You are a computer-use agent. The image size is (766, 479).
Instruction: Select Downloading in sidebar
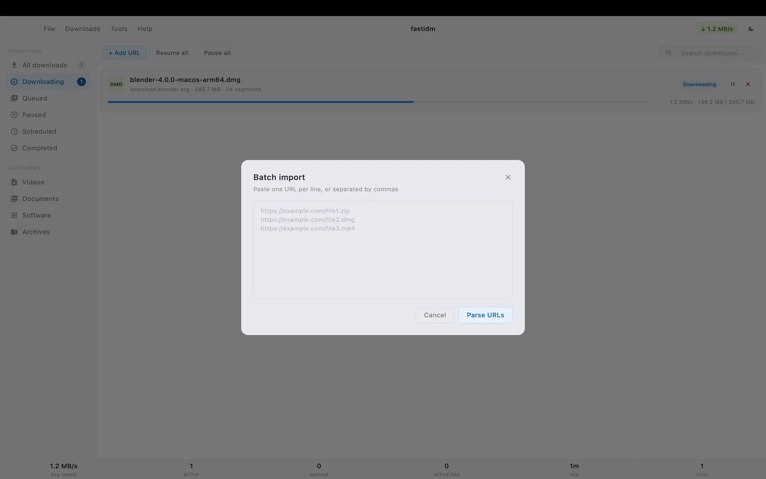tap(48, 82)
